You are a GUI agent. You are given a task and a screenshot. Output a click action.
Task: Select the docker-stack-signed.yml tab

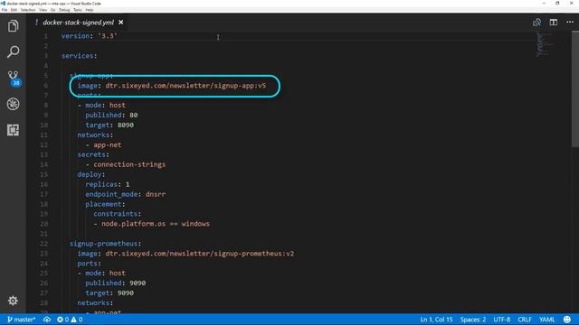tap(78, 23)
